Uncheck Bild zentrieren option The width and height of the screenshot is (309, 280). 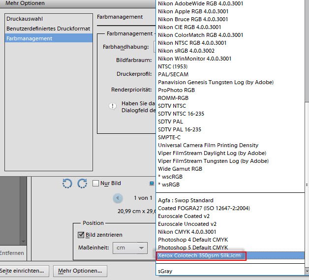(82, 235)
